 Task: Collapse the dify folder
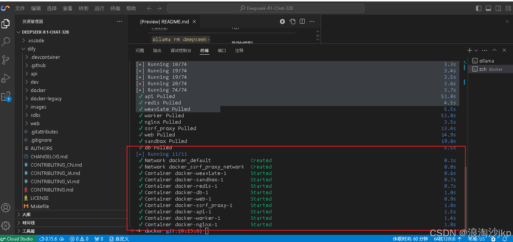coord(71,49)
